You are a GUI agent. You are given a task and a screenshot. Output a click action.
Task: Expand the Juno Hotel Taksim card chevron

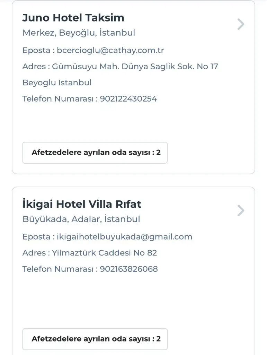point(241,24)
